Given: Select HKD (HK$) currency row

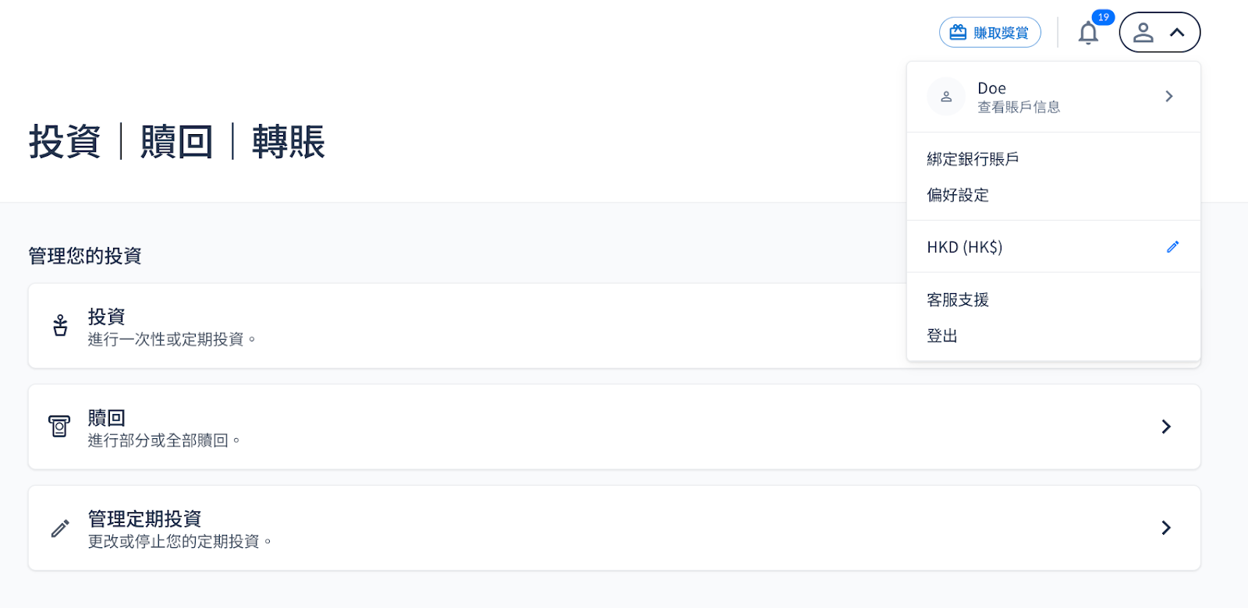Looking at the screenshot, I should tap(965, 247).
